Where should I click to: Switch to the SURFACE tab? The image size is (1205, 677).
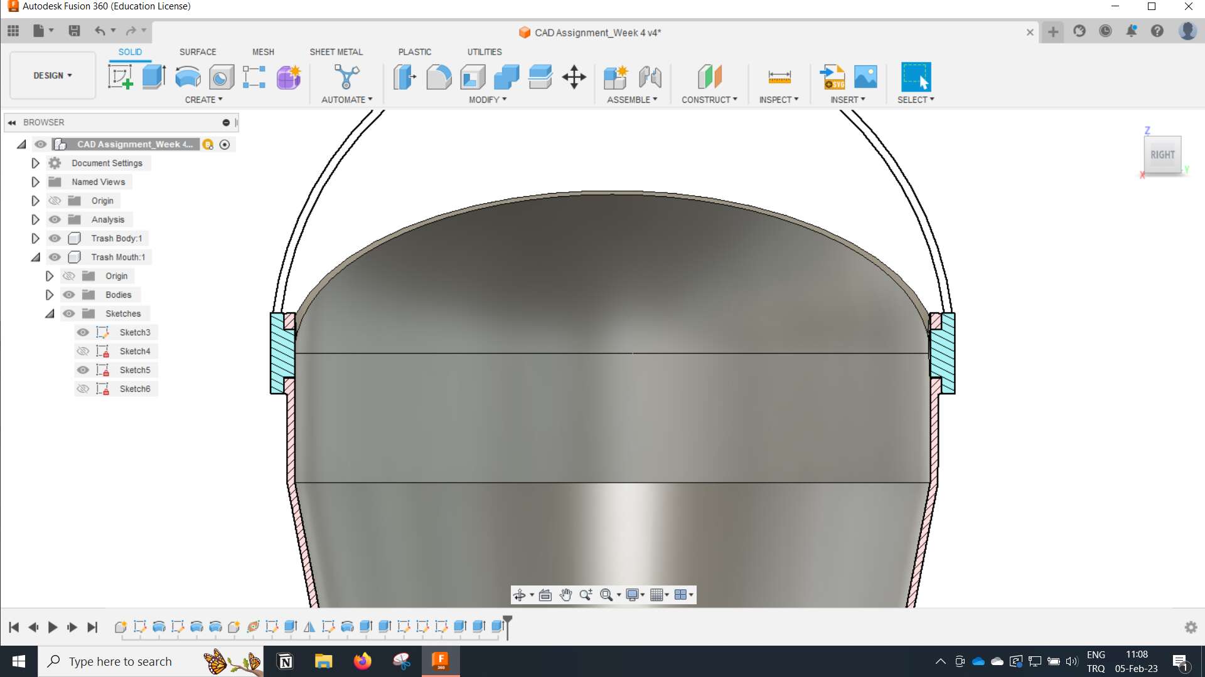tap(198, 52)
